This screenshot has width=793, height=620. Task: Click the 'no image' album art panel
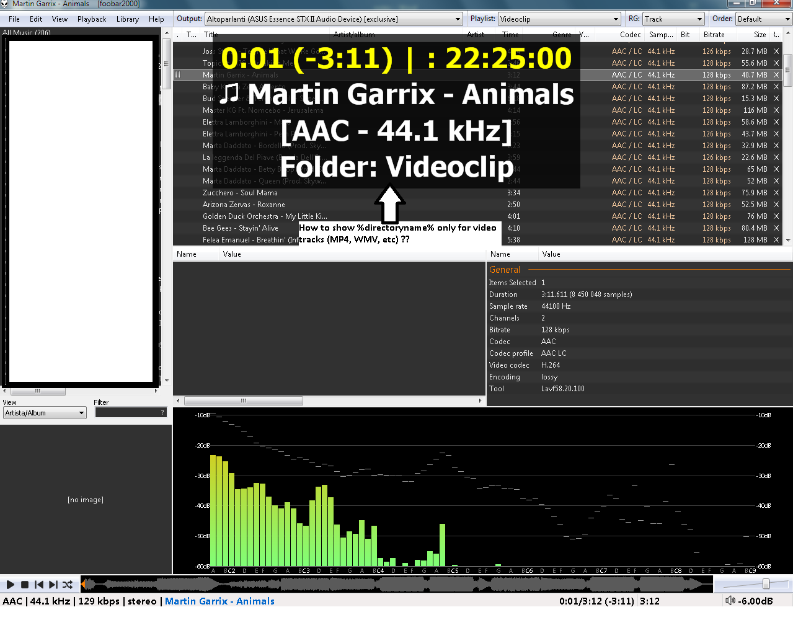click(86, 500)
